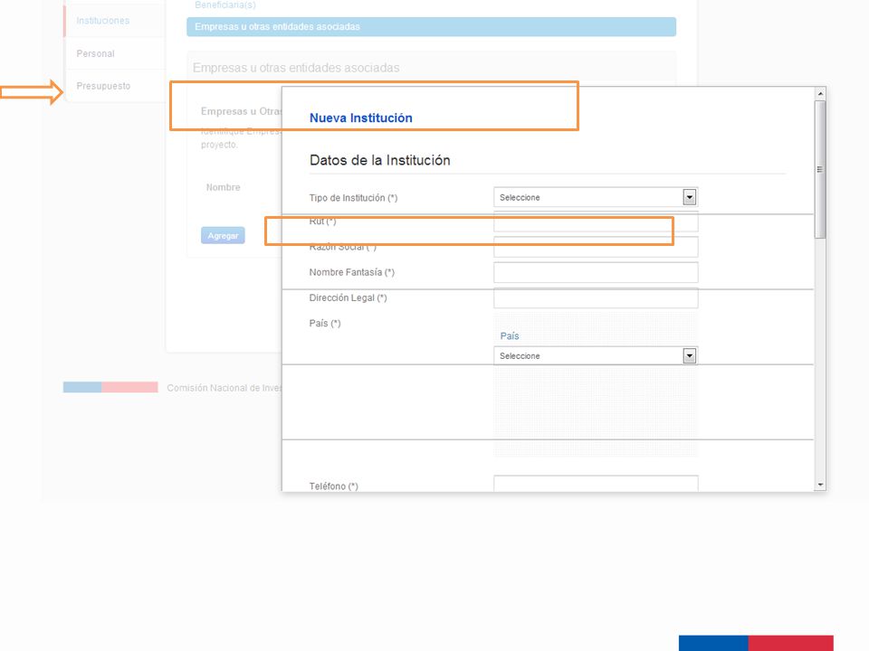This screenshot has width=869, height=651.
Task: Click the Nombre Fantasía input field
Action: tap(596, 272)
